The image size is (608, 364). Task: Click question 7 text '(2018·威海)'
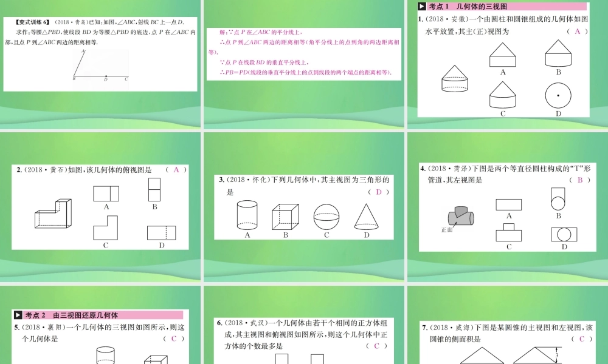tap(451, 328)
